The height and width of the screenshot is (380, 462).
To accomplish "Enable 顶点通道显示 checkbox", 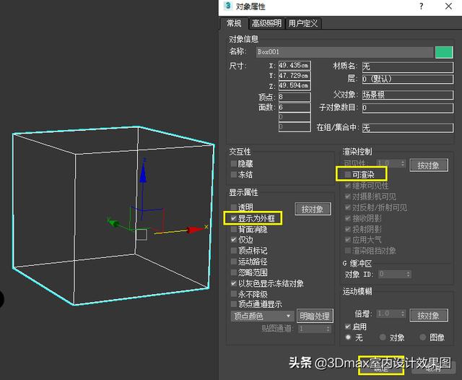I will point(234,304).
